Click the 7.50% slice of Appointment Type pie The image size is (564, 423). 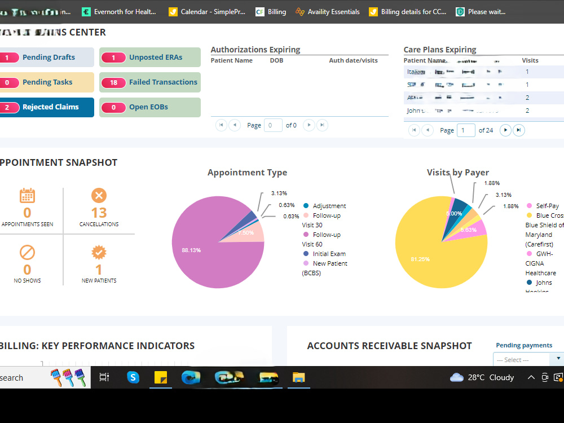[248, 234]
